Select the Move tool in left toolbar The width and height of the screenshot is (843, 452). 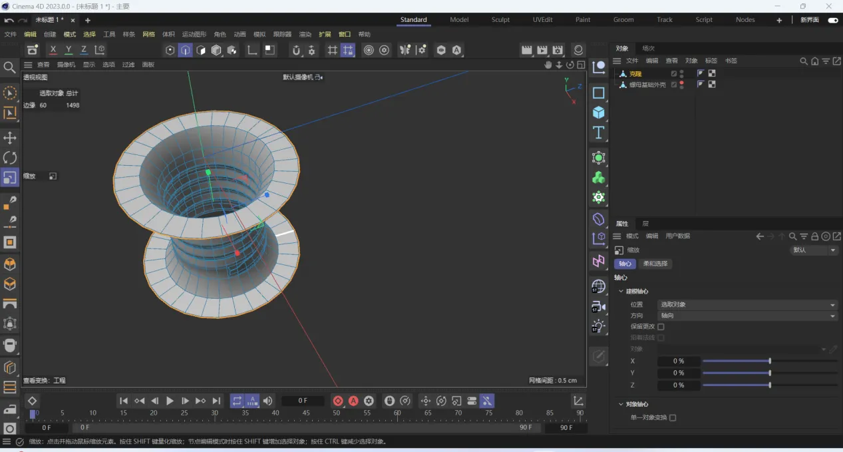point(10,138)
